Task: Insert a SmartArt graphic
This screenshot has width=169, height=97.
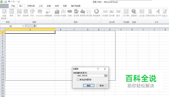Action: pos(40,13)
